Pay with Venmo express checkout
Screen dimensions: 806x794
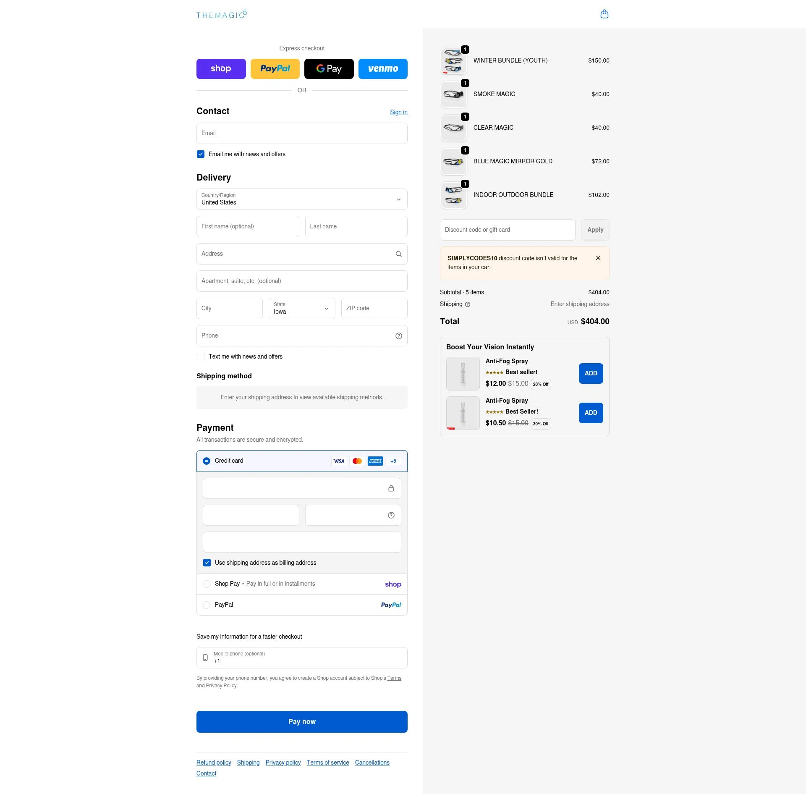pyautogui.click(x=382, y=68)
